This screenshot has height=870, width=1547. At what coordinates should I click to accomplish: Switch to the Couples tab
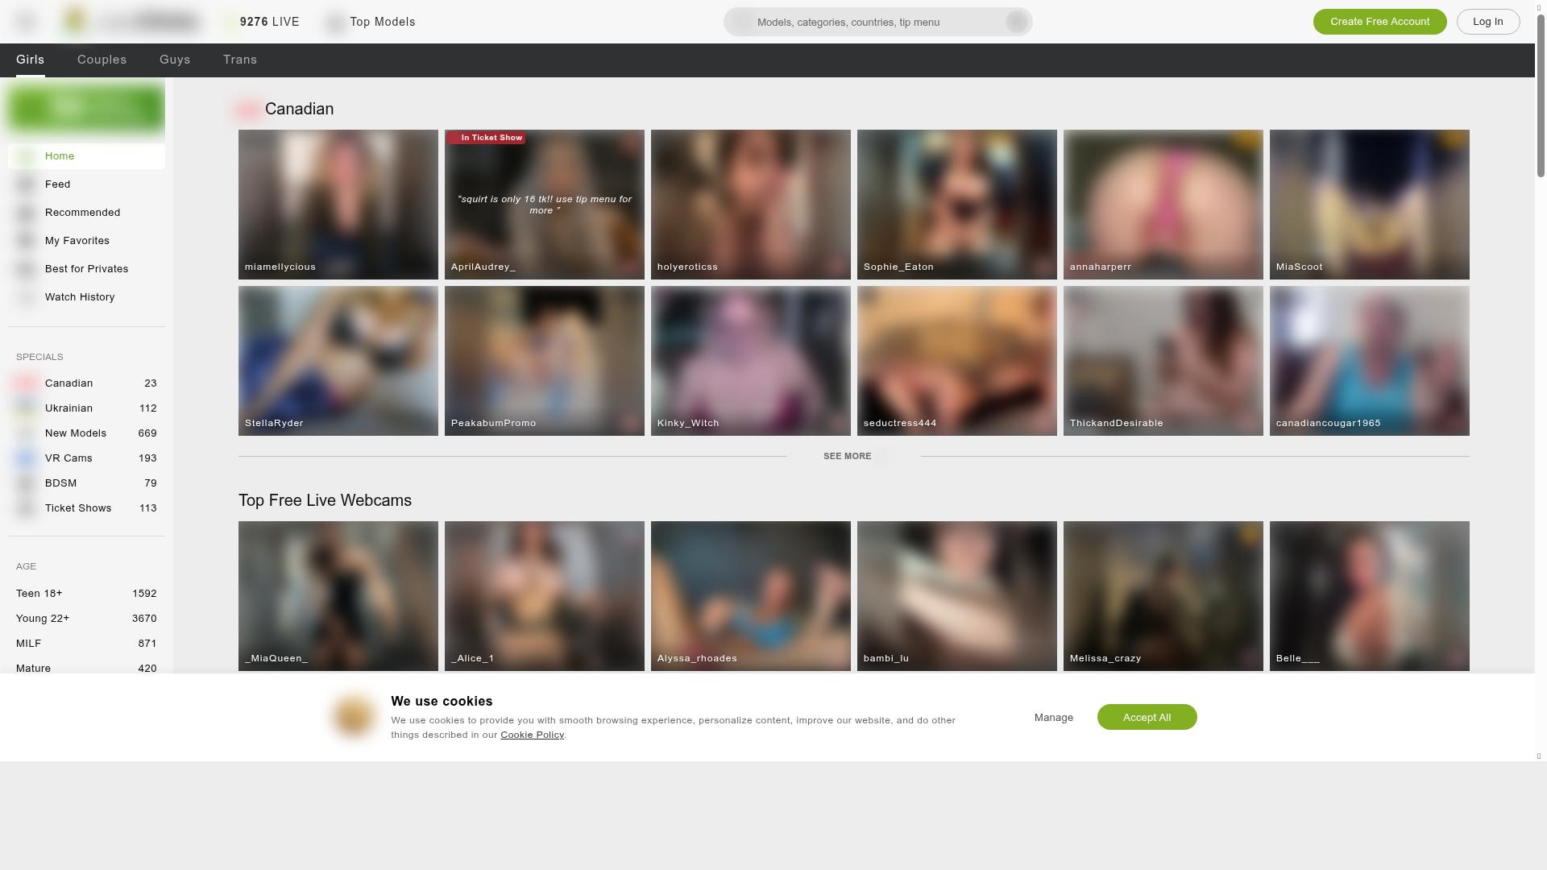102,60
